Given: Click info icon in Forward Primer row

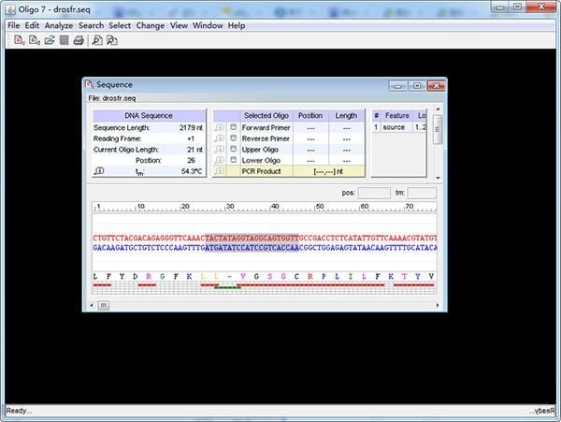Looking at the screenshot, I should tap(220, 127).
